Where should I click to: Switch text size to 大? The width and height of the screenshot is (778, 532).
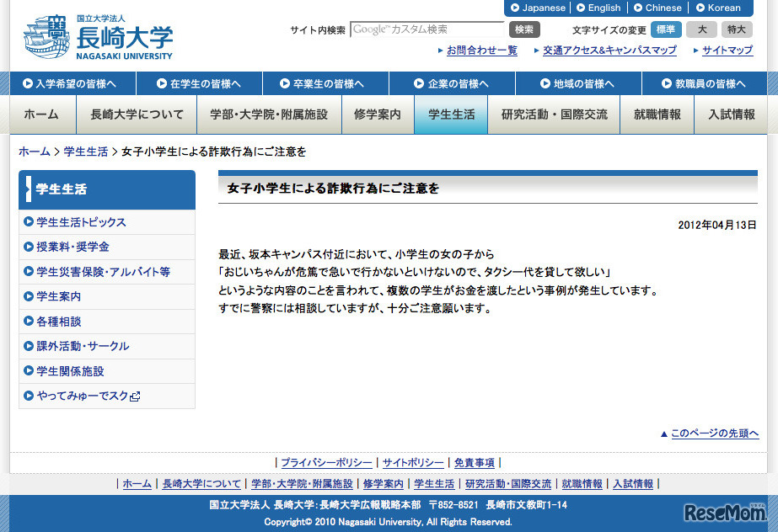pos(701,29)
